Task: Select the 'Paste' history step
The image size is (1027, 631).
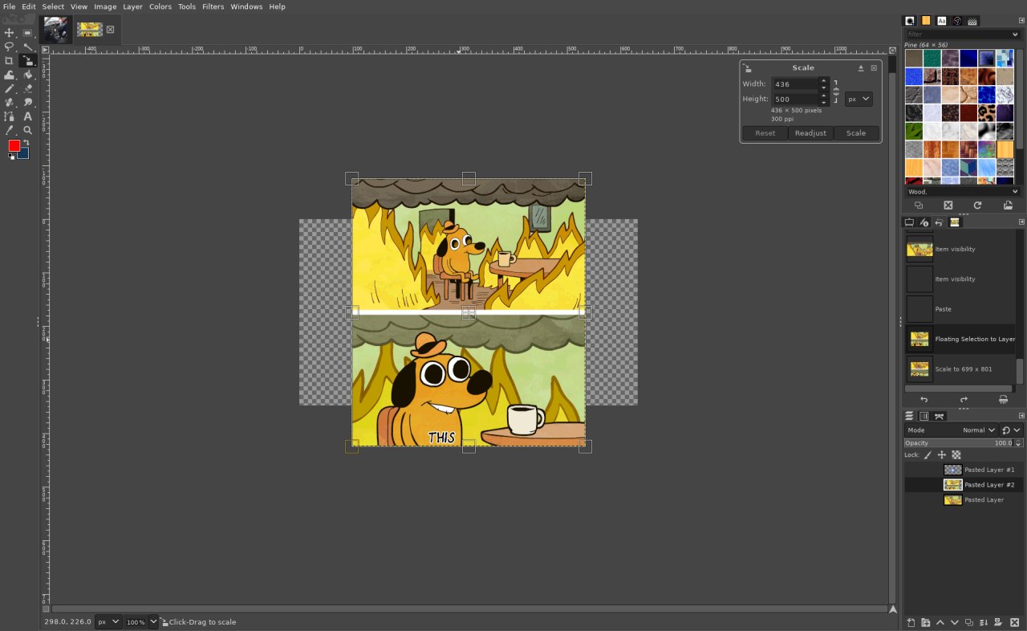Action: pos(960,309)
